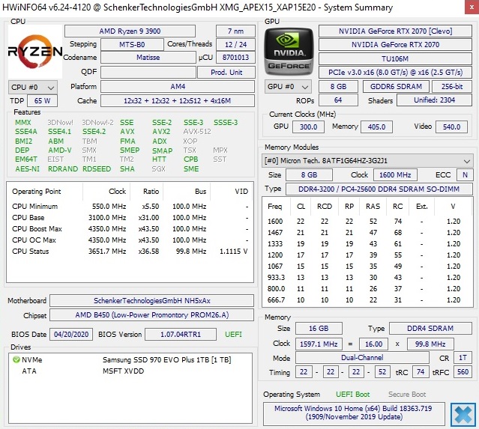Image resolution: width=479 pixels, height=429 pixels.
Task: Click the AMD B450 chipset field
Action: click(152, 315)
